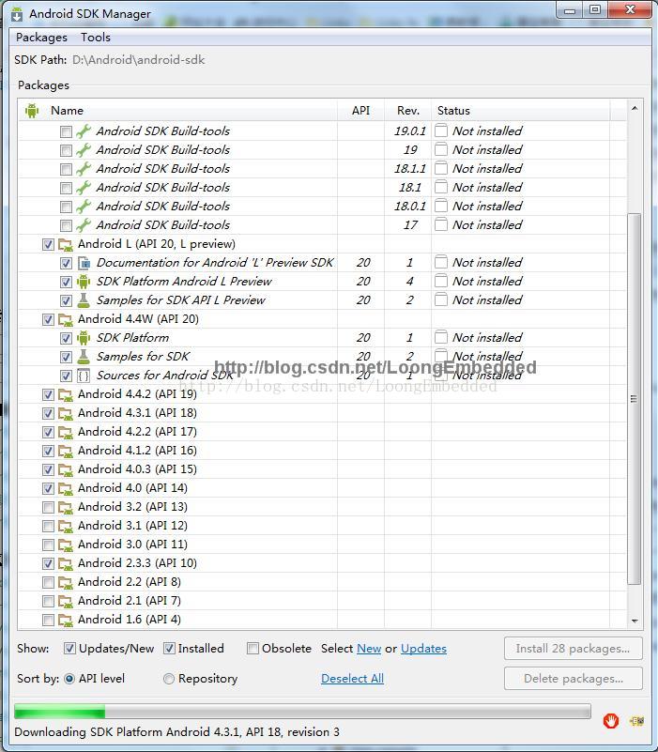Click the android icon of SDK Platform Android L Preview
Screen dimensions: 658x752
[84, 282]
